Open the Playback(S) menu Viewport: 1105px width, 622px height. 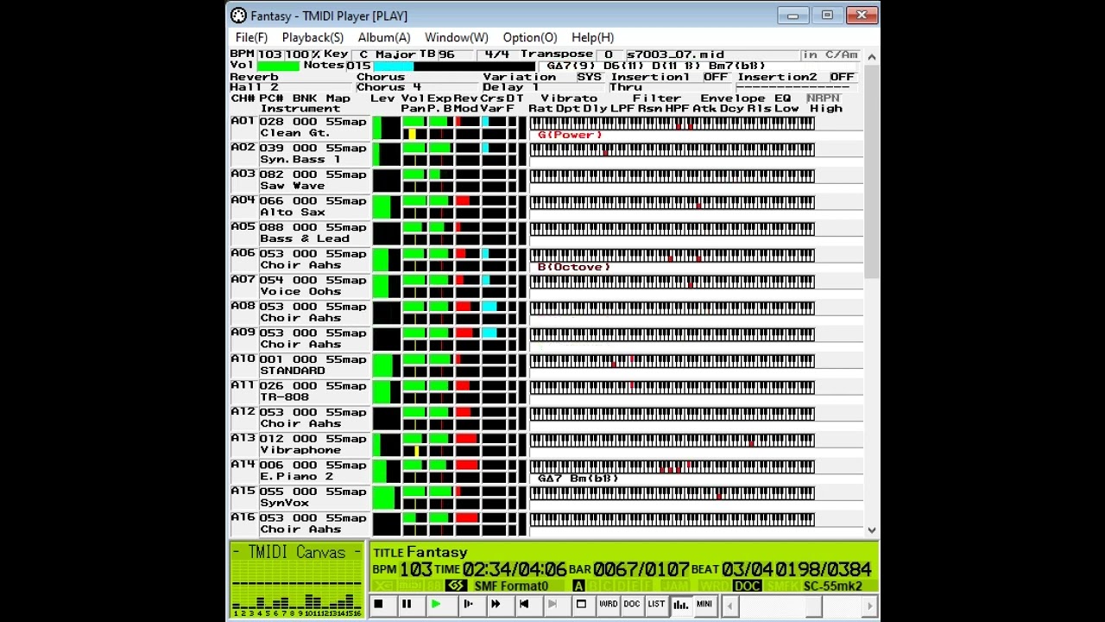tap(313, 37)
